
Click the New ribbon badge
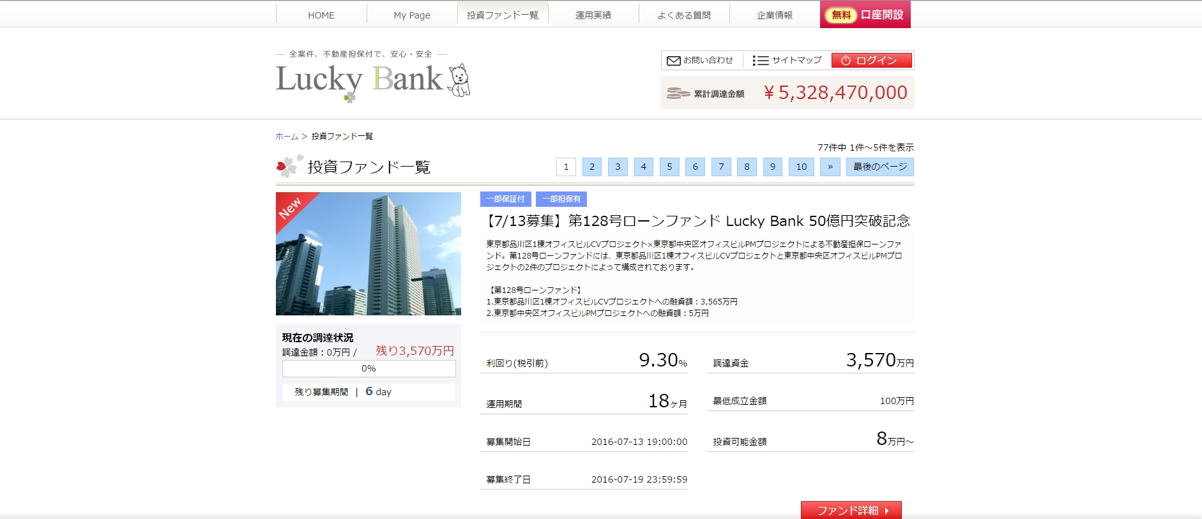291,207
